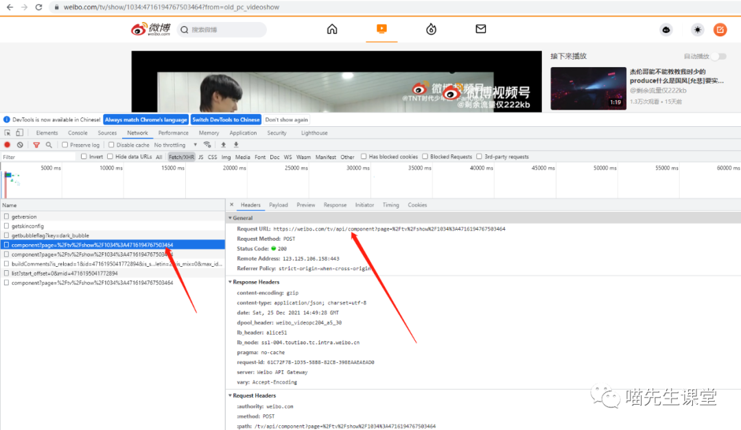Go forward using browser forward arrow
The image size is (741, 430).
click(24, 7)
